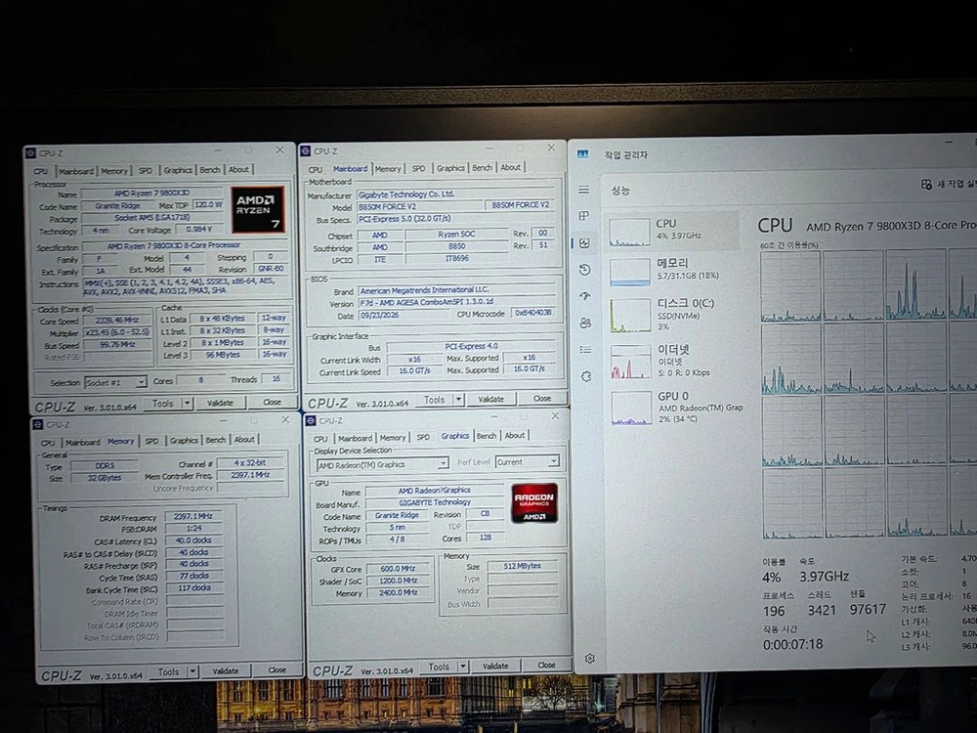Screen dimensions: 977x733
Task: Select Memory tab in the Memory CPU-Z window
Action: point(121,442)
